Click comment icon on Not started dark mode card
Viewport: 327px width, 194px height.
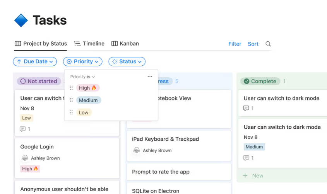click(22, 129)
